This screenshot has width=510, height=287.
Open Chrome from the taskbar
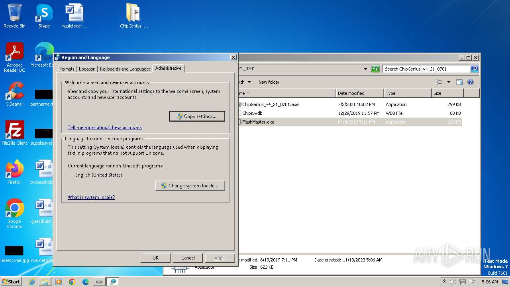click(x=72, y=282)
